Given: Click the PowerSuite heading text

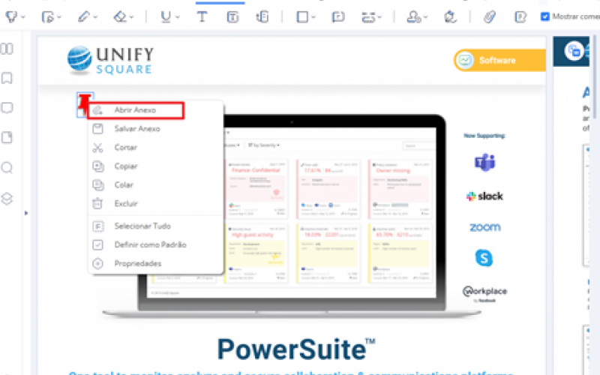Looking at the screenshot, I should pos(295,349).
